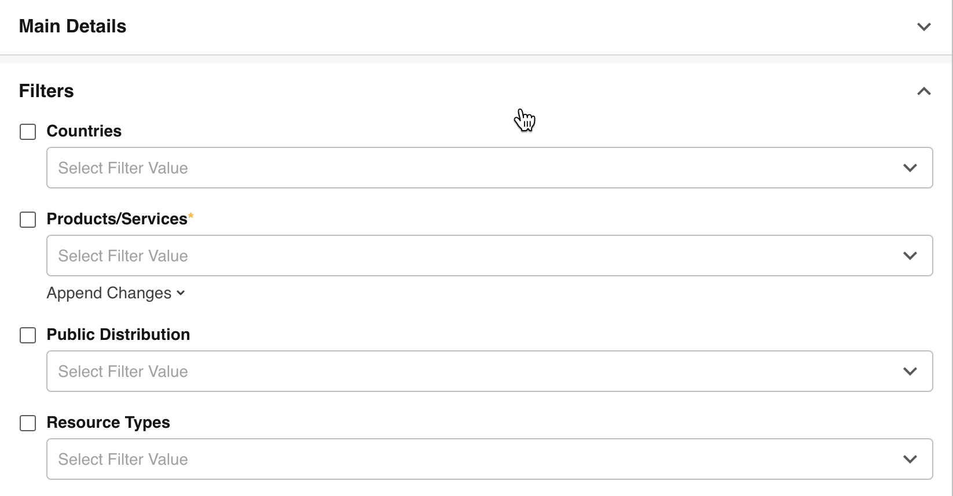Click the Countries dropdown arrow icon
The image size is (953, 496).
coord(910,168)
